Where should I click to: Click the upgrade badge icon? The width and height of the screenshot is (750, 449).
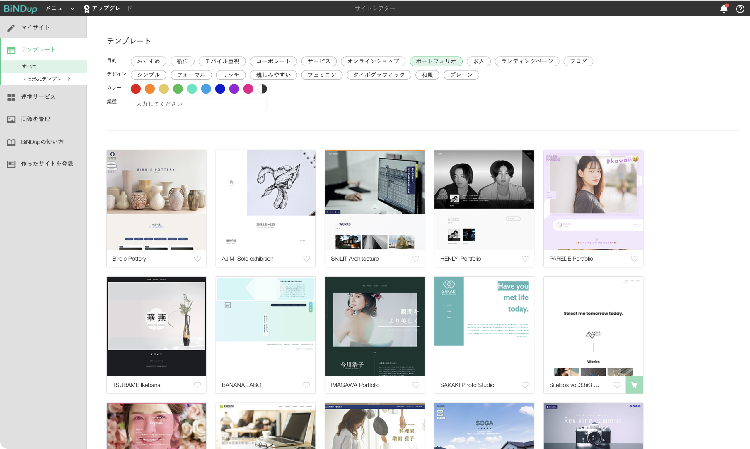(87, 8)
